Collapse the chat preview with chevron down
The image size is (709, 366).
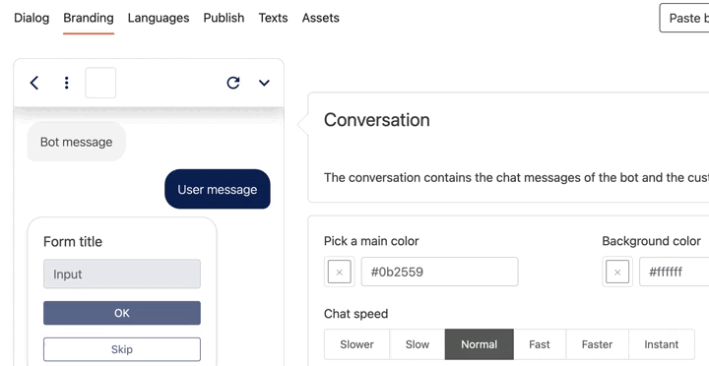[264, 83]
